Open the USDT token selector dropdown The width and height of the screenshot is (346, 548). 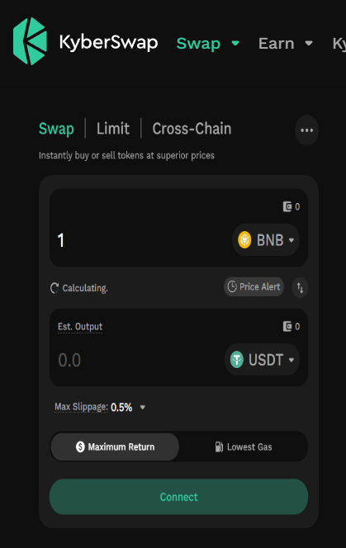point(262,360)
